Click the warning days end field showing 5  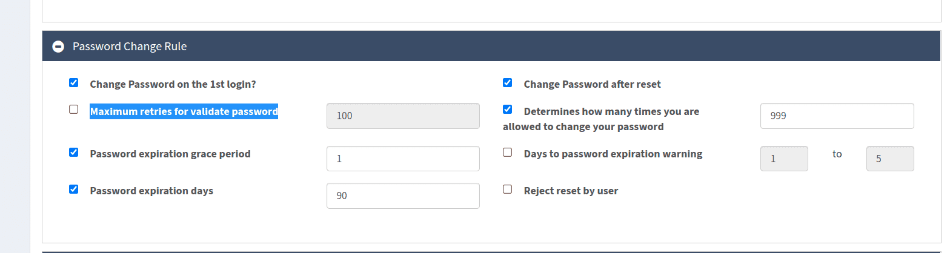(889, 159)
